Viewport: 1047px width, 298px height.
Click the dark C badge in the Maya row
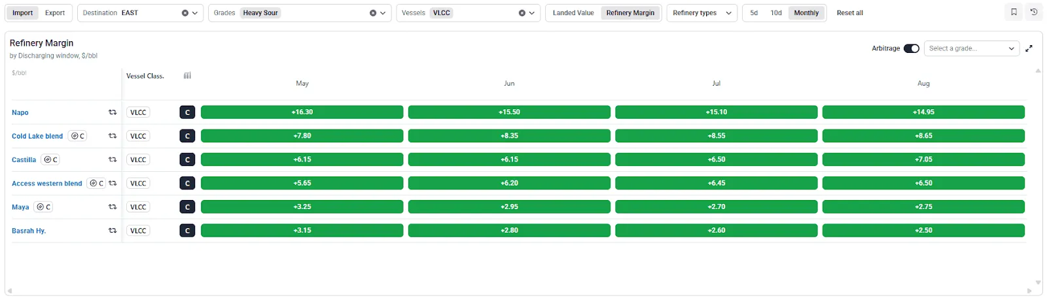(x=187, y=207)
